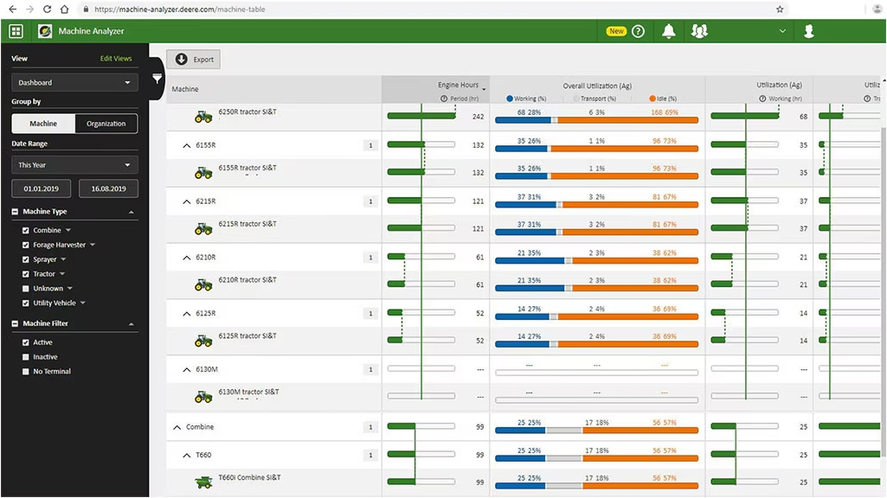887x498 pixels.
Task: Enable the Unknown machine type checkbox
Action: [26, 289]
